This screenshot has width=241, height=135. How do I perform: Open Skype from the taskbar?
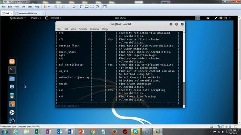[136, 132]
